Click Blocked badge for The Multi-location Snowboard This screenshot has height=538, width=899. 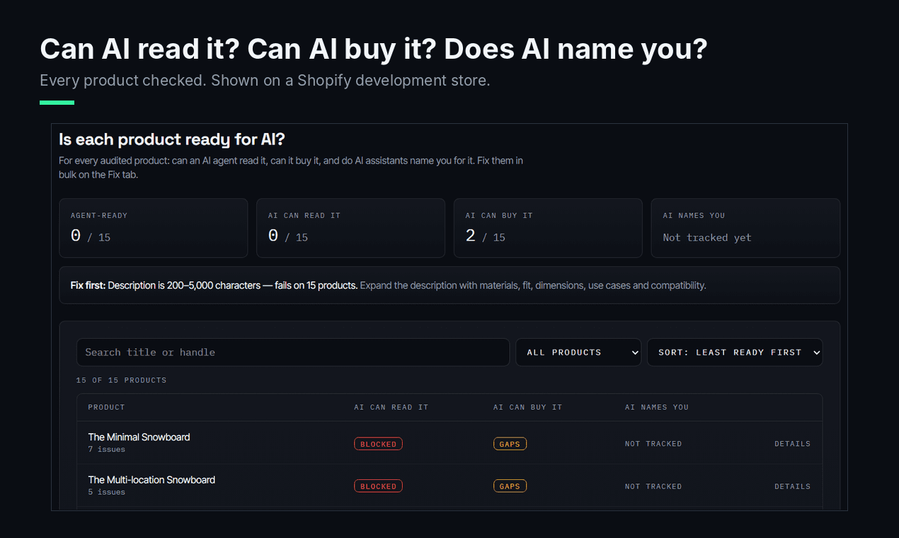click(x=378, y=486)
